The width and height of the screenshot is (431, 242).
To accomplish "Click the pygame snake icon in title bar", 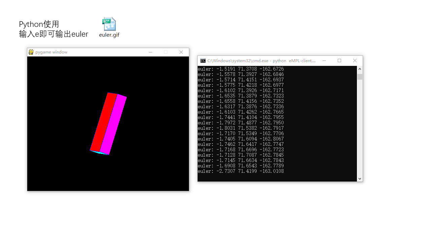I will point(31,52).
